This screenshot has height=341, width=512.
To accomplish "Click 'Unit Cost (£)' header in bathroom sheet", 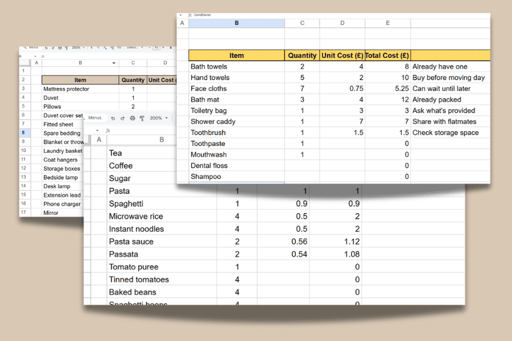I will (x=342, y=56).
